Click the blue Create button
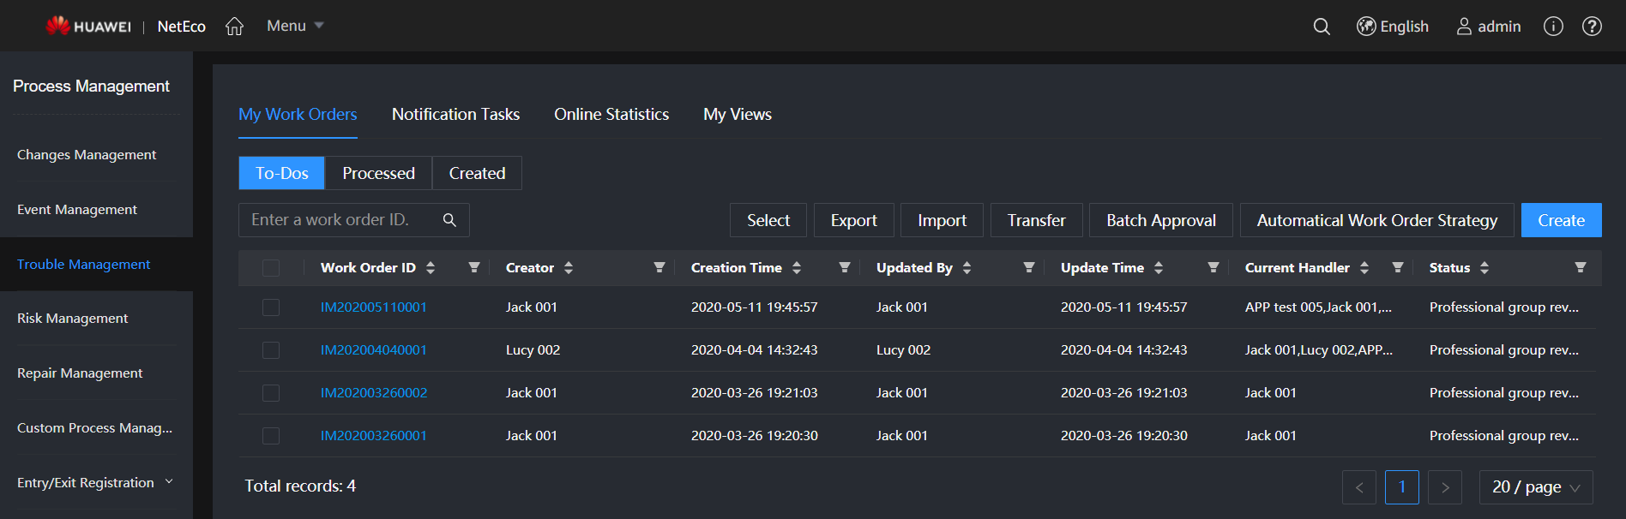 point(1561,220)
